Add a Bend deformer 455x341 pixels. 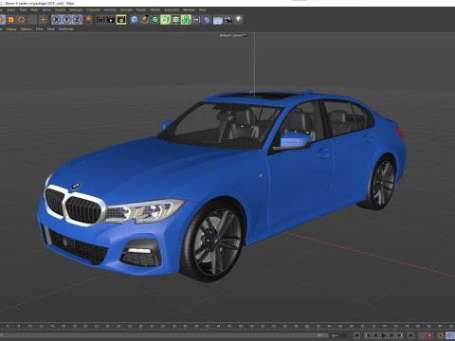pos(207,20)
